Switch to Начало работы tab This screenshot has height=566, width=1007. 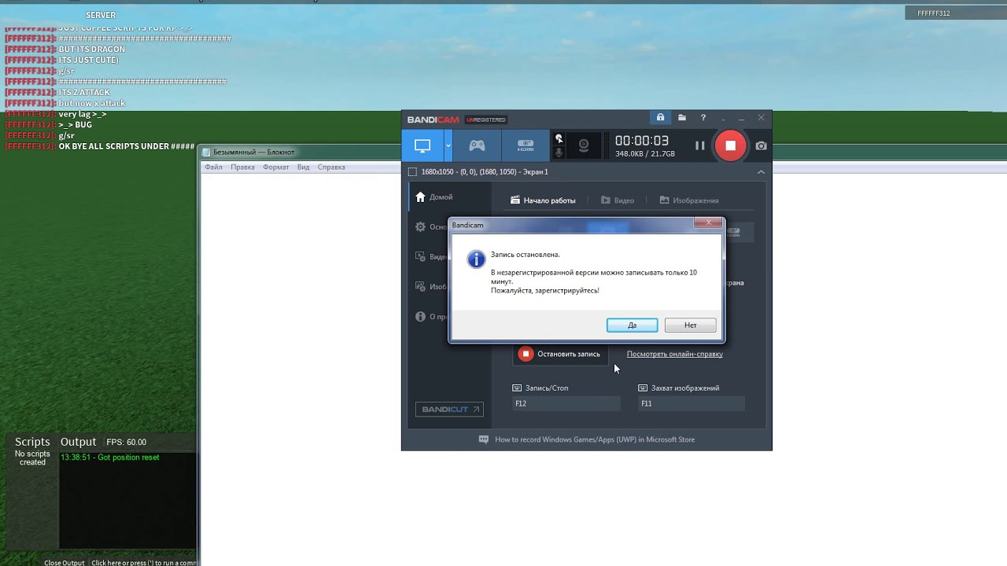[x=543, y=200]
